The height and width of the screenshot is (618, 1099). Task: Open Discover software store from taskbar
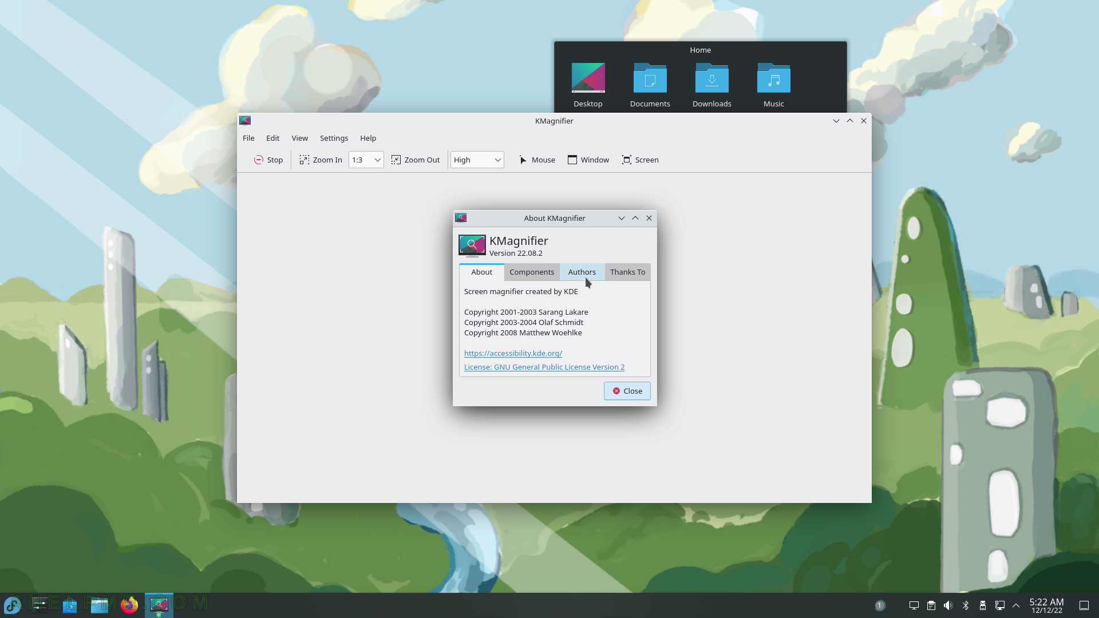pos(70,605)
